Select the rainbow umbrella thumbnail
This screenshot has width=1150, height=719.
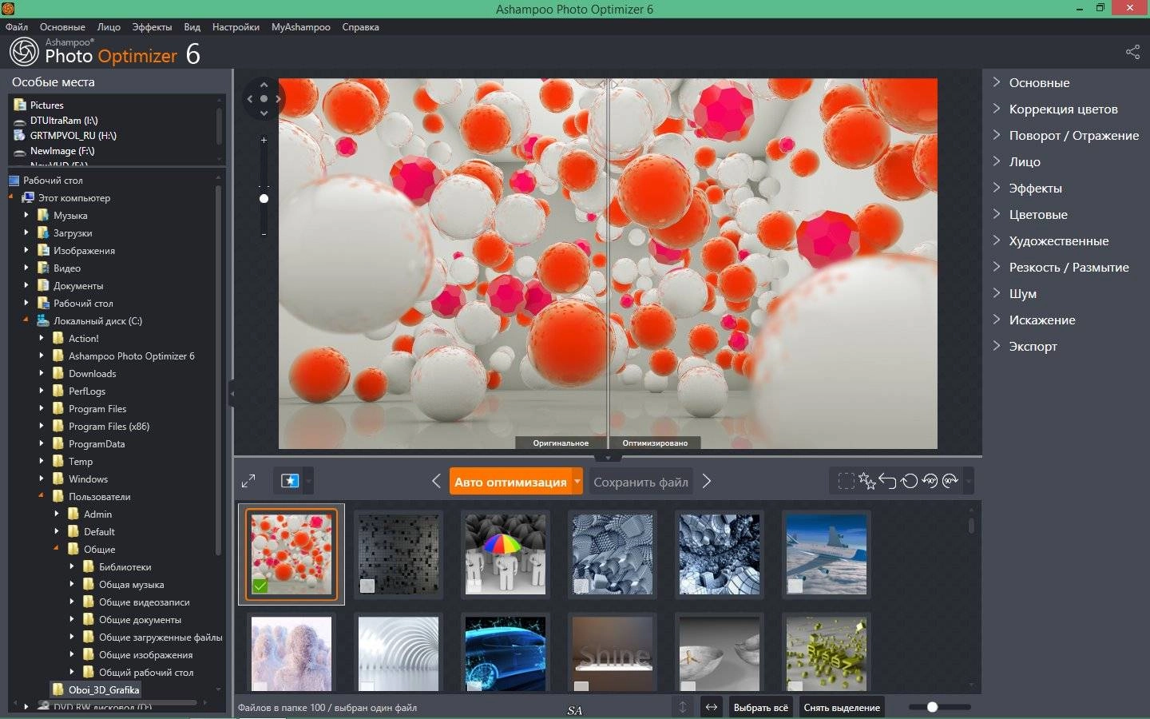point(505,554)
